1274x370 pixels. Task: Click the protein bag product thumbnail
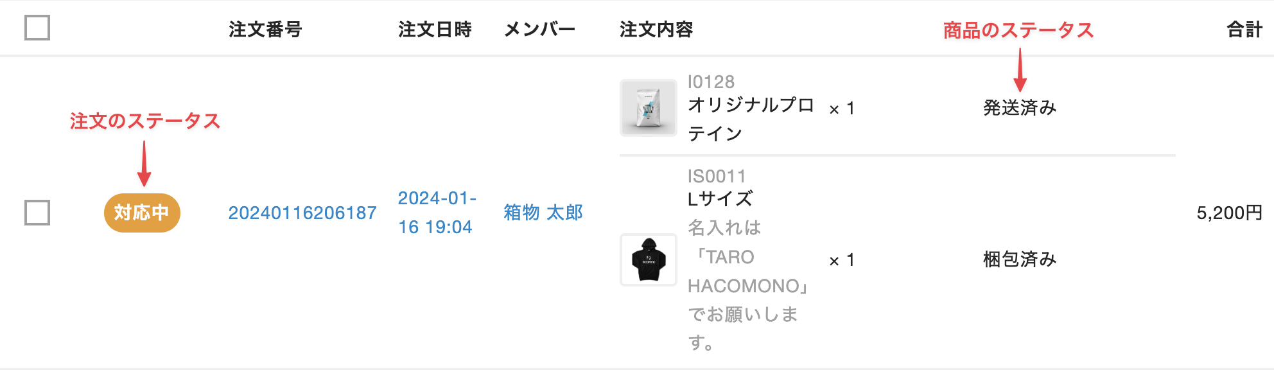(x=648, y=108)
